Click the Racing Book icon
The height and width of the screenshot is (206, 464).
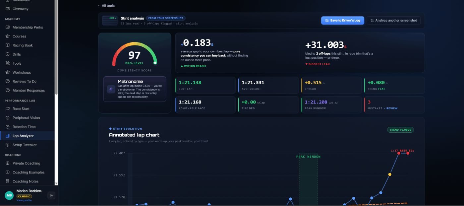8,45
